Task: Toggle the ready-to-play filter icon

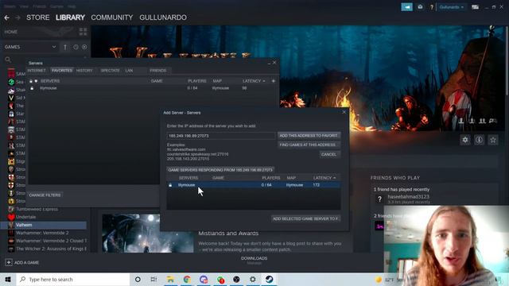Action: click(x=84, y=47)
